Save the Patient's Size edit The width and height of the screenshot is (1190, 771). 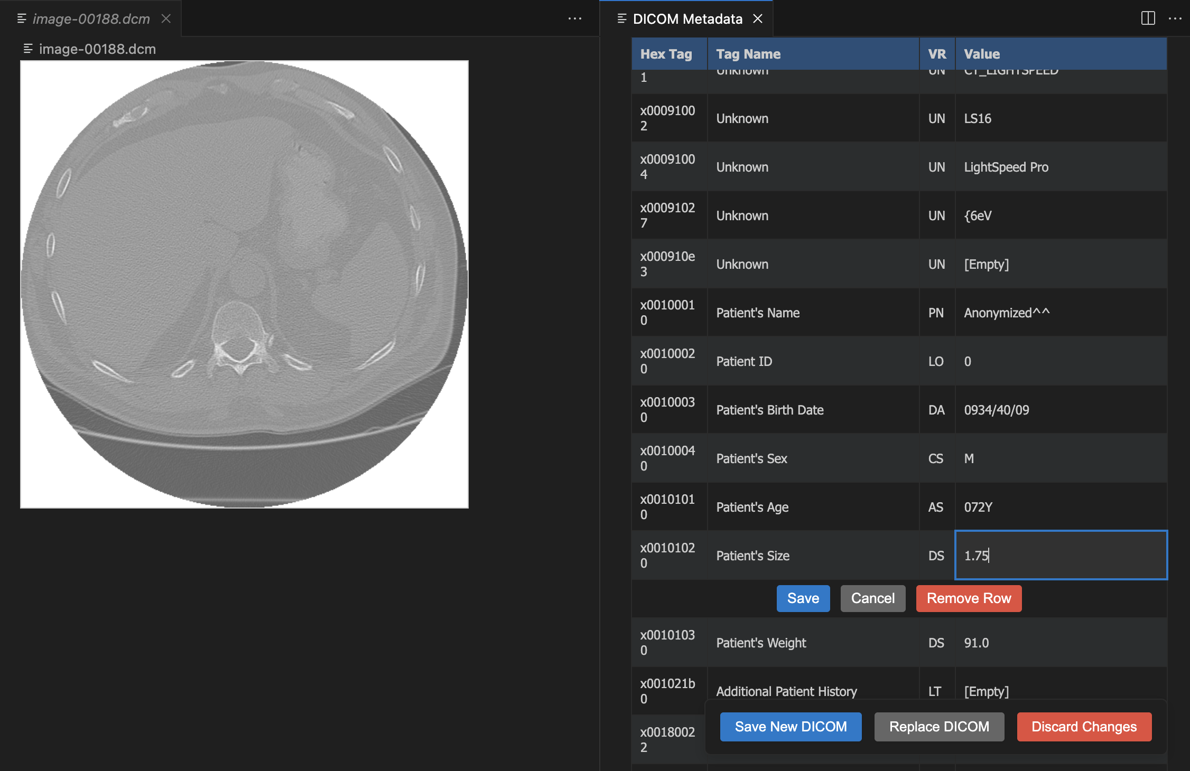803,598
